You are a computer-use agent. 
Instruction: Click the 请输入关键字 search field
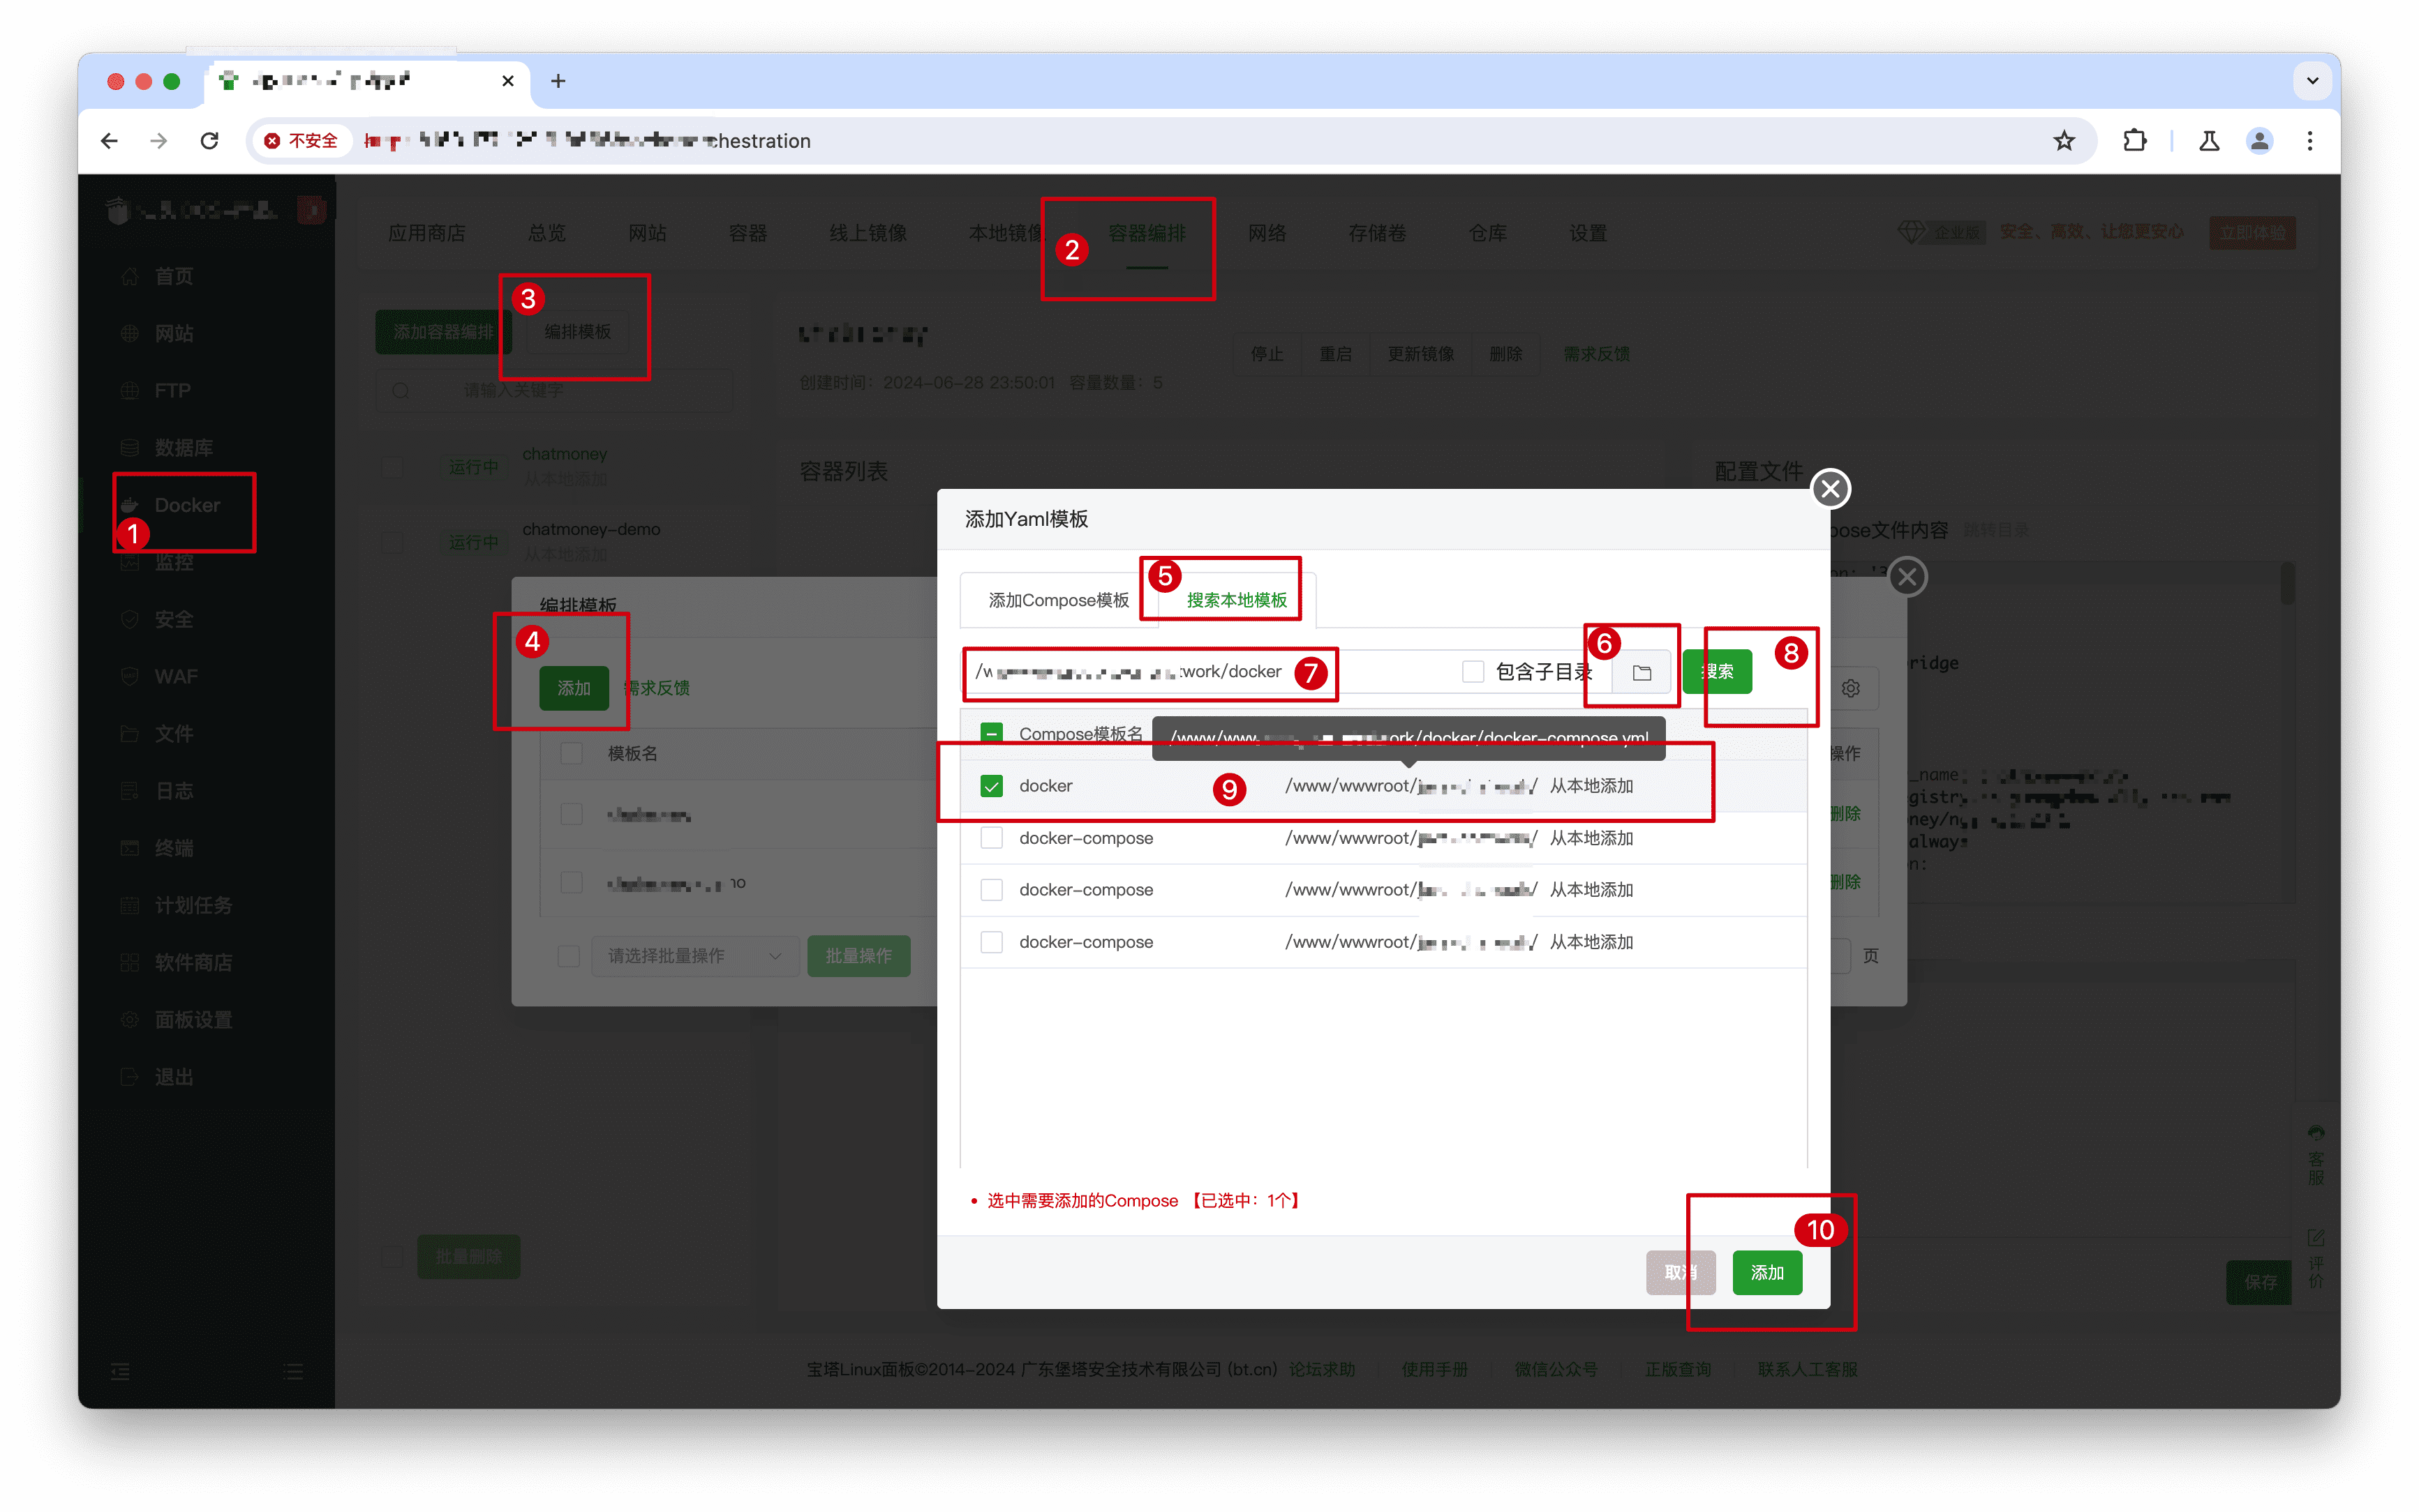pos(556,390)
